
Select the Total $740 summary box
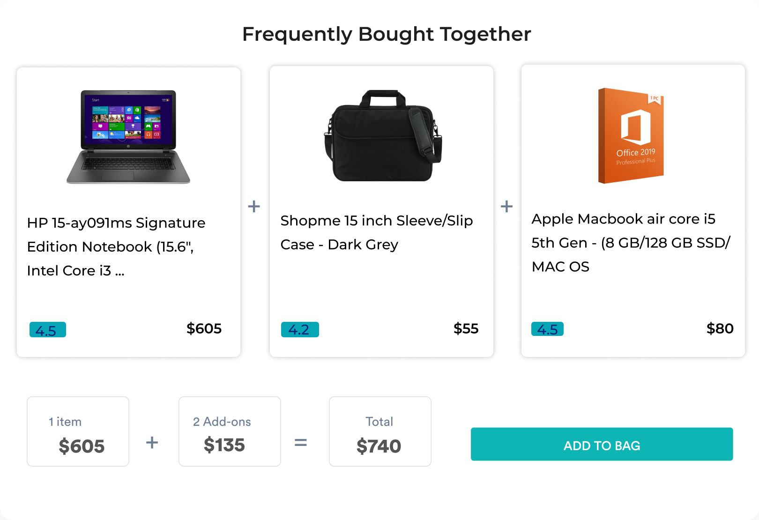pos(380,431)
